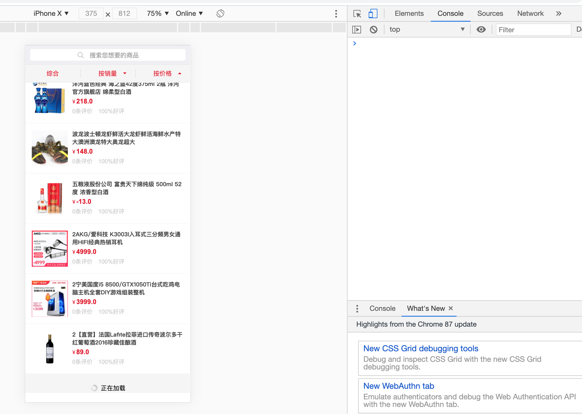The image size is (582, 414).
Task: Select the What's New drawer tab
Action: coord(426,308)
